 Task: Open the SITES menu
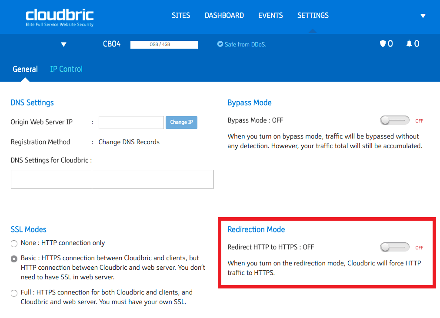click(181, 16)
